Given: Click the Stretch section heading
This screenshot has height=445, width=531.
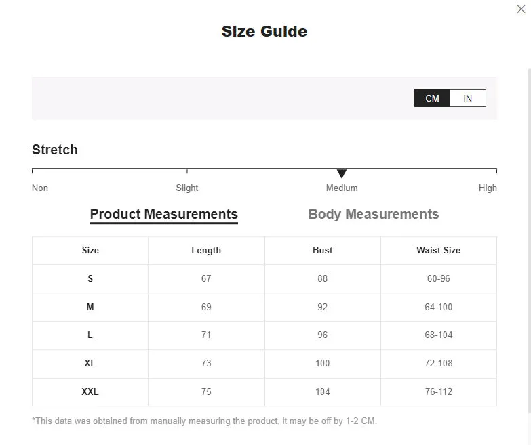Looking at the screenshot, I should tap(55, 150).
